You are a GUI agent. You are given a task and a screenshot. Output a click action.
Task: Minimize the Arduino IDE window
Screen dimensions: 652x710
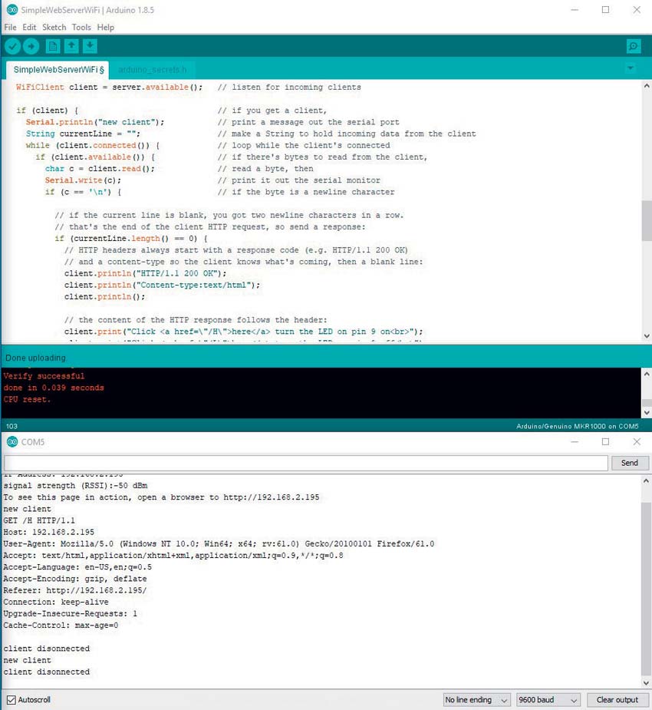[575, 9]
